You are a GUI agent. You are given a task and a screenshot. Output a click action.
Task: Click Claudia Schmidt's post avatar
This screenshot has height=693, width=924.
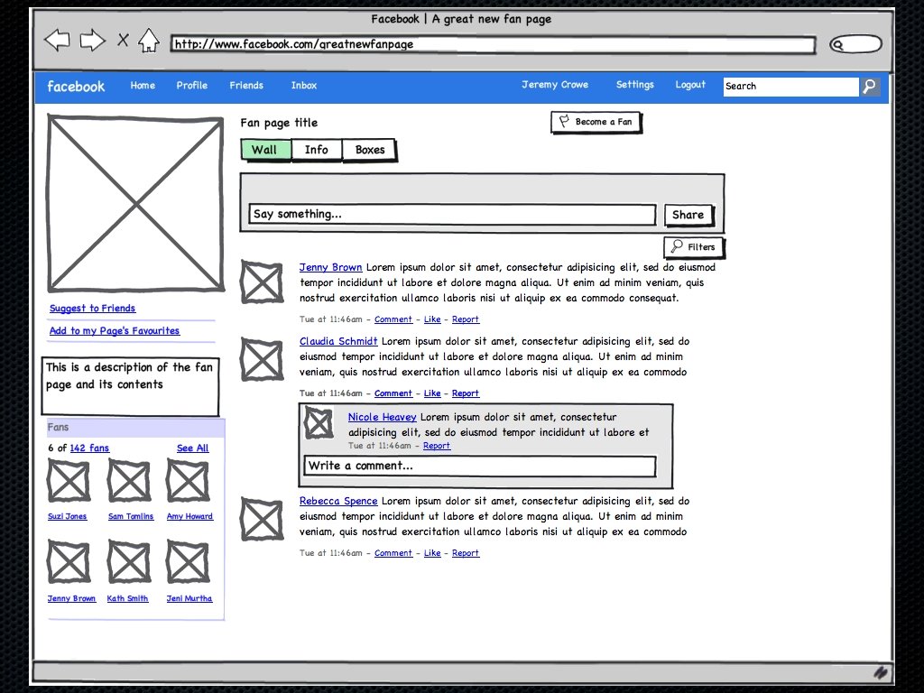pyautogui.click(x=262, y=359)
